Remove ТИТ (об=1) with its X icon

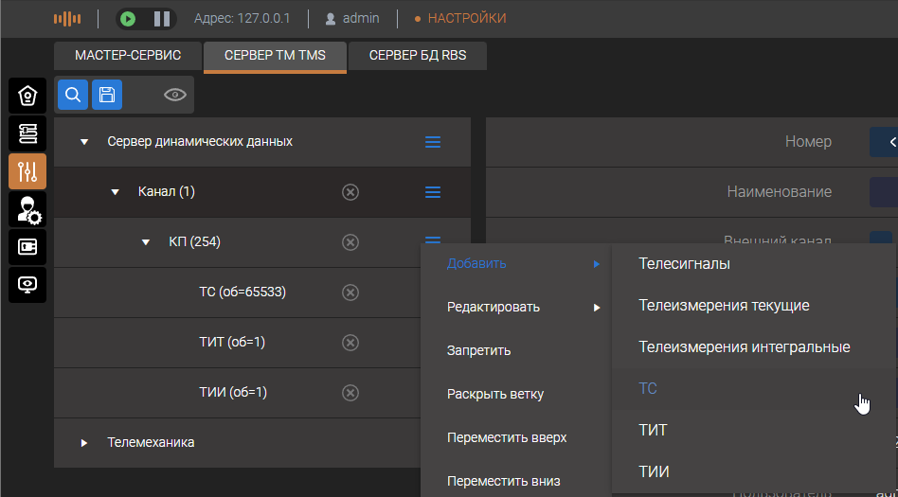350,343
